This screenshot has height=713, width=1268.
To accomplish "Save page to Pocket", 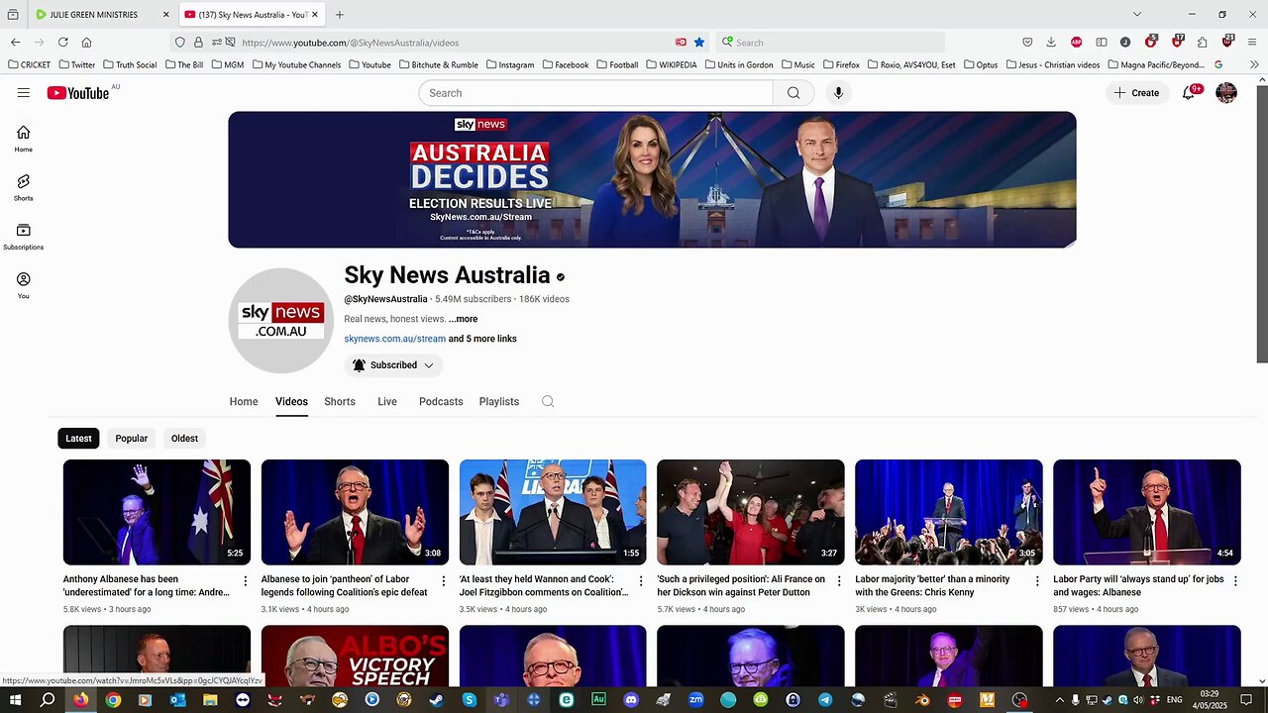I will [x=1027, y=43].
